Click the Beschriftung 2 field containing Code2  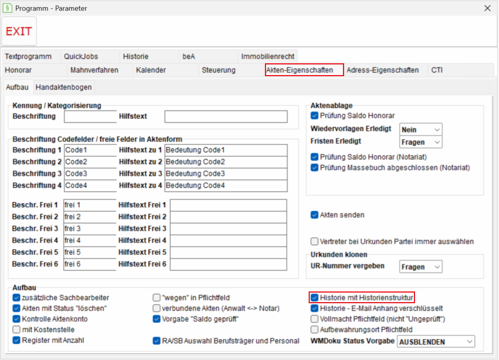click(x=90, y=162)
